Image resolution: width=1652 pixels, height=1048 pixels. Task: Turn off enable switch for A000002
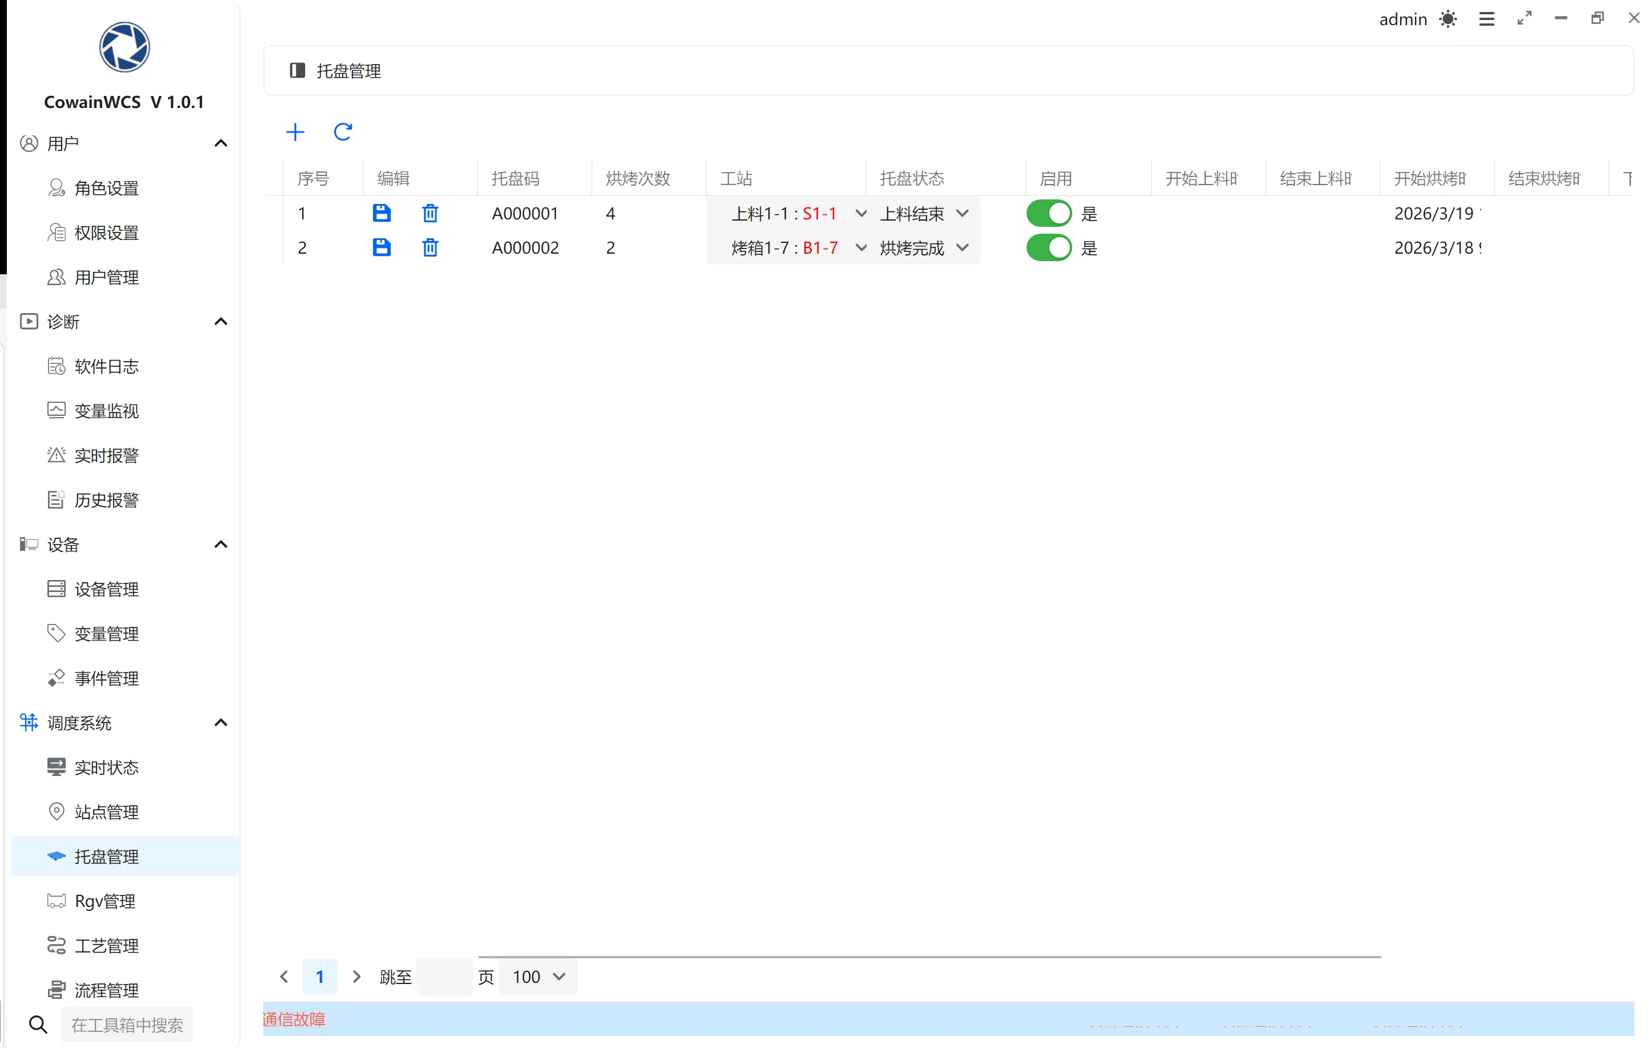[1048, 248]
